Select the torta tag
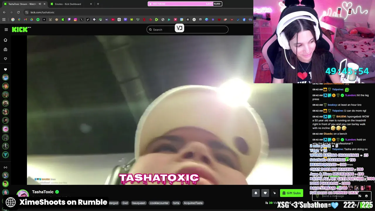 click(176, 203)
